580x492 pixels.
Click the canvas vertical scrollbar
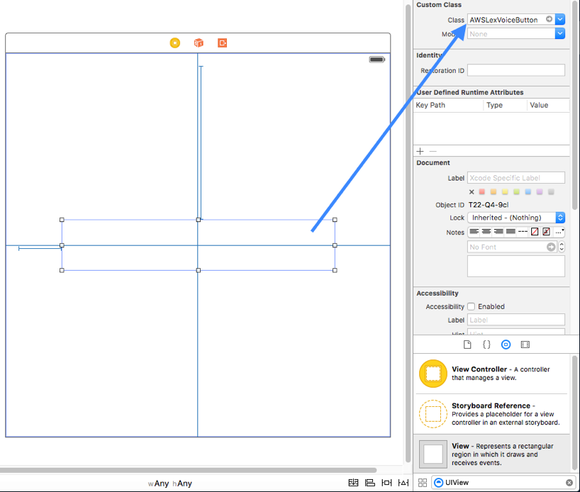pos(408,233)
